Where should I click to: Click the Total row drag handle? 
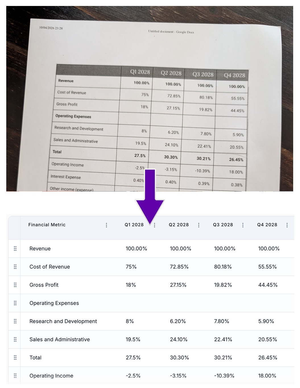pos(15,358)
